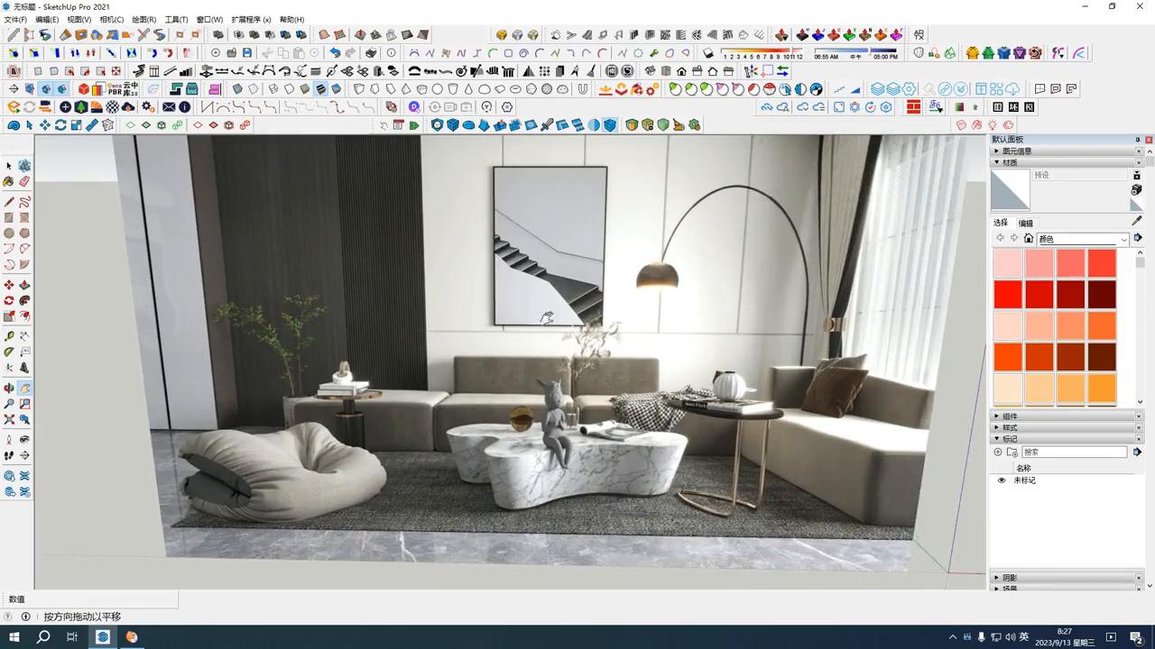Activate the Eraser tool in the left toolbar
Screen dimensions: 1155x649
tap(24, 181)
